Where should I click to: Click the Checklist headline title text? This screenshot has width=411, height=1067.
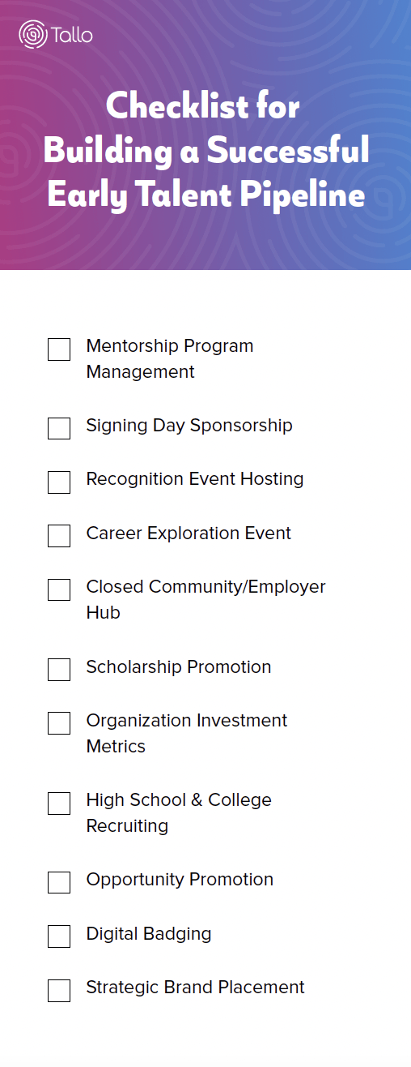pos(205,151)
